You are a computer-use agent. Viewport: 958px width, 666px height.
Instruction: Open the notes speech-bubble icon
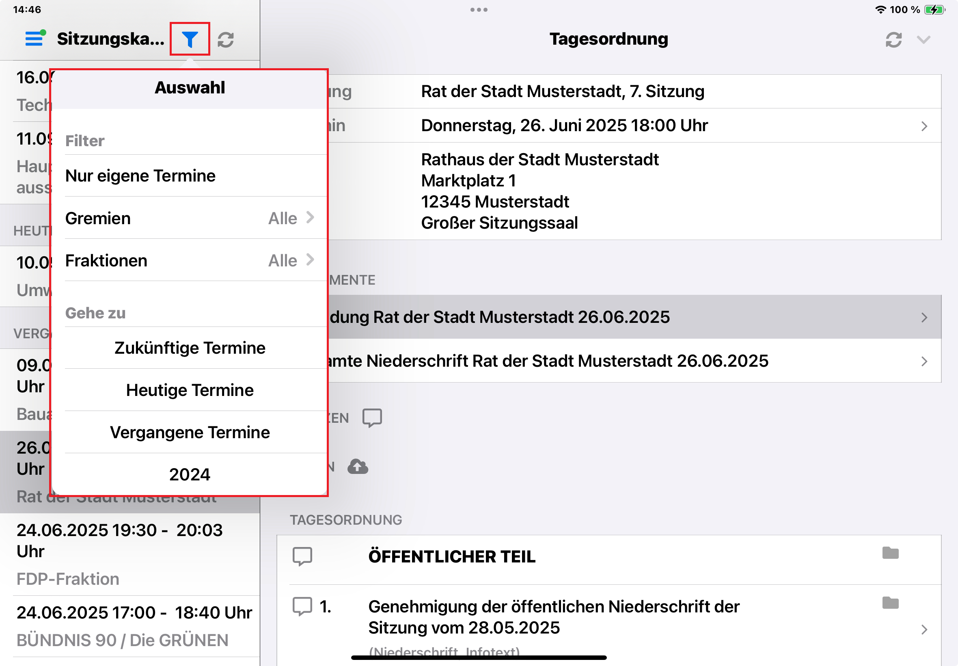point(371,418)
